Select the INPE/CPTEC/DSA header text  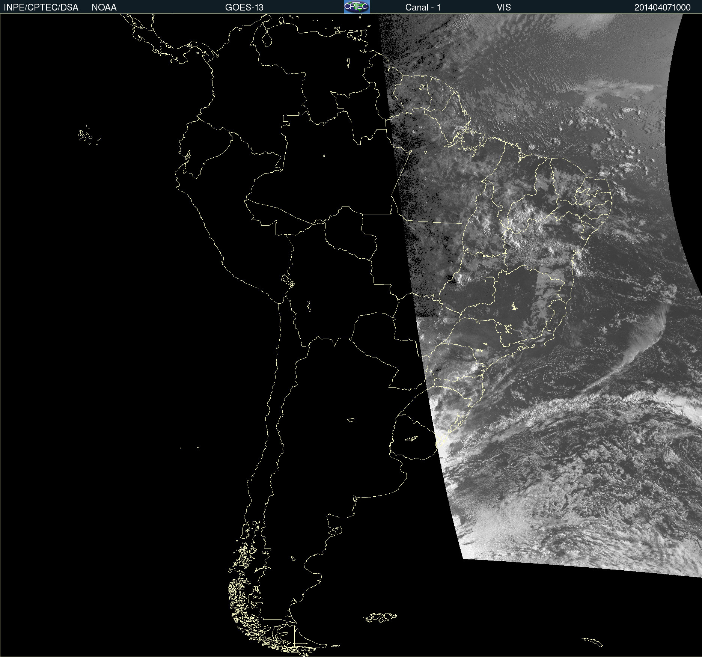(x=41, y=8)
